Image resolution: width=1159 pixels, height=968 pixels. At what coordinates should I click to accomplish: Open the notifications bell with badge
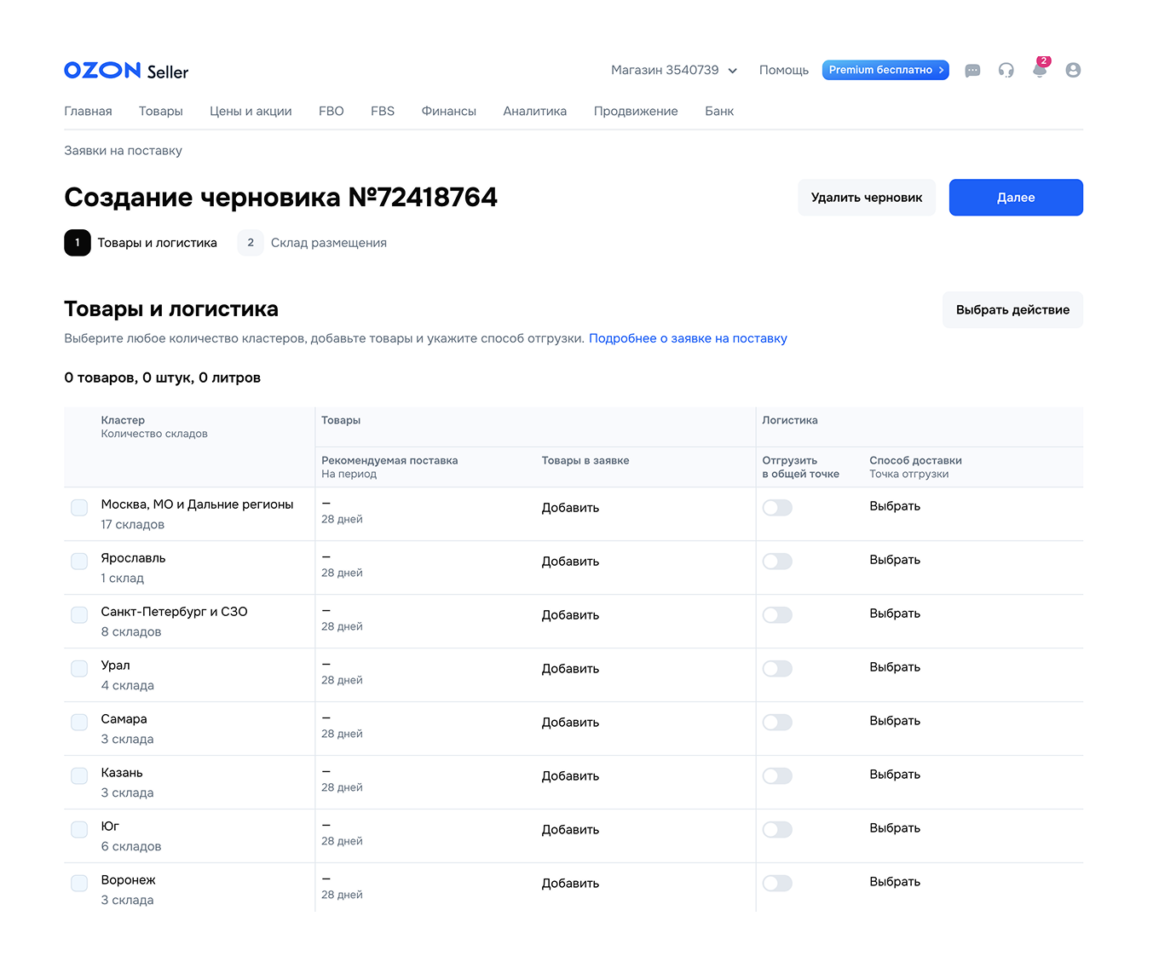point(1039,70)
